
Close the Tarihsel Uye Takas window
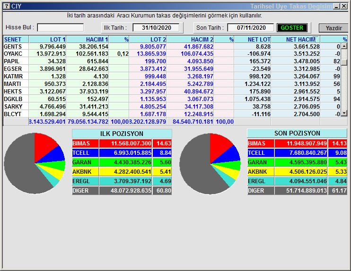[344, 6]
